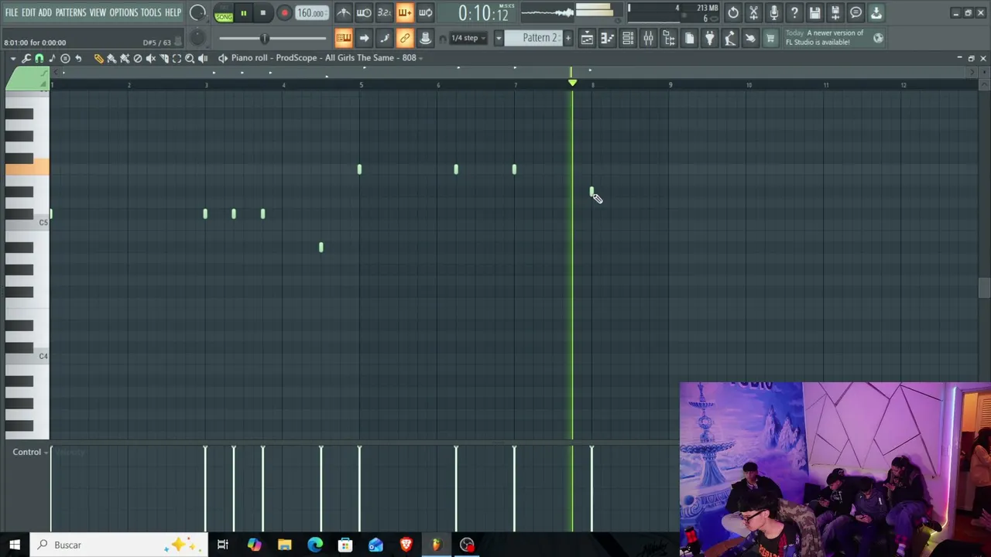
Task: Open the stamp chord tool
Action: point(65,58)
